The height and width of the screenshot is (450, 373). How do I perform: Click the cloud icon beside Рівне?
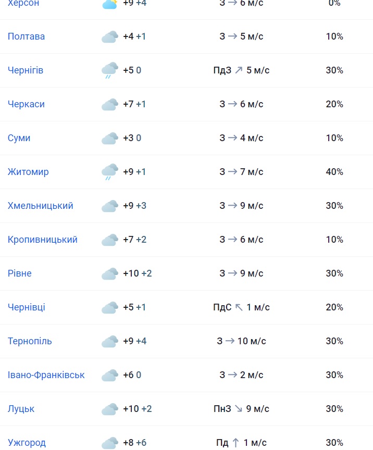coord(110,274)
